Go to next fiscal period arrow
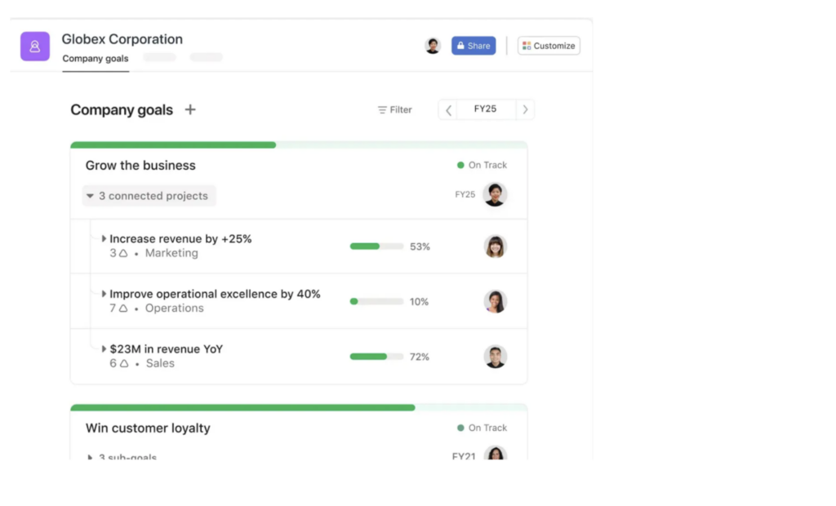This screenshot has width=836, height=506. coord(525,110)
